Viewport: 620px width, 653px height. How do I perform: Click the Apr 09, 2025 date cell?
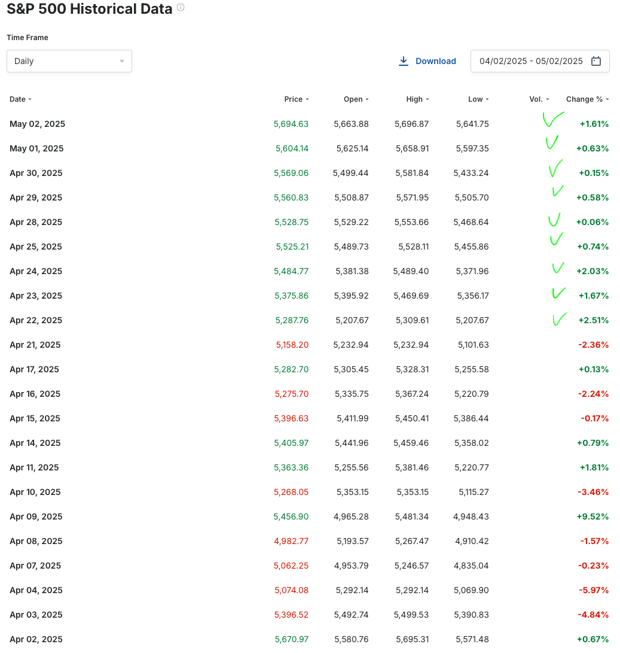[36, 517]
